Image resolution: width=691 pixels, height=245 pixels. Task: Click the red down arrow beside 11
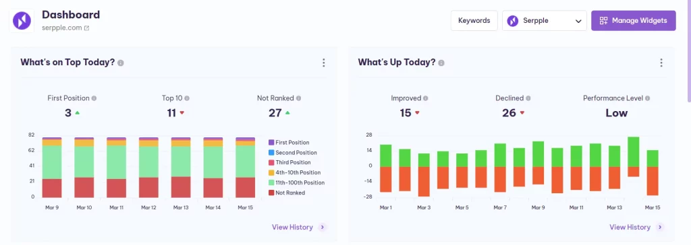(182, 113)
